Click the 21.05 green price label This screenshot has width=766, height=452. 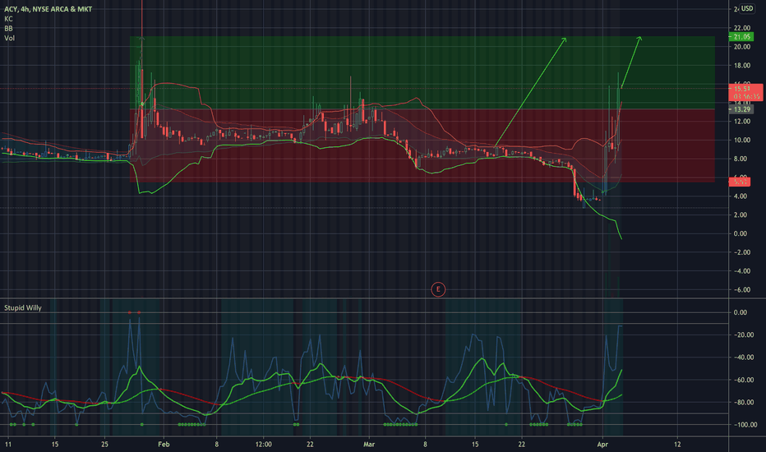(x=741, y=37)
